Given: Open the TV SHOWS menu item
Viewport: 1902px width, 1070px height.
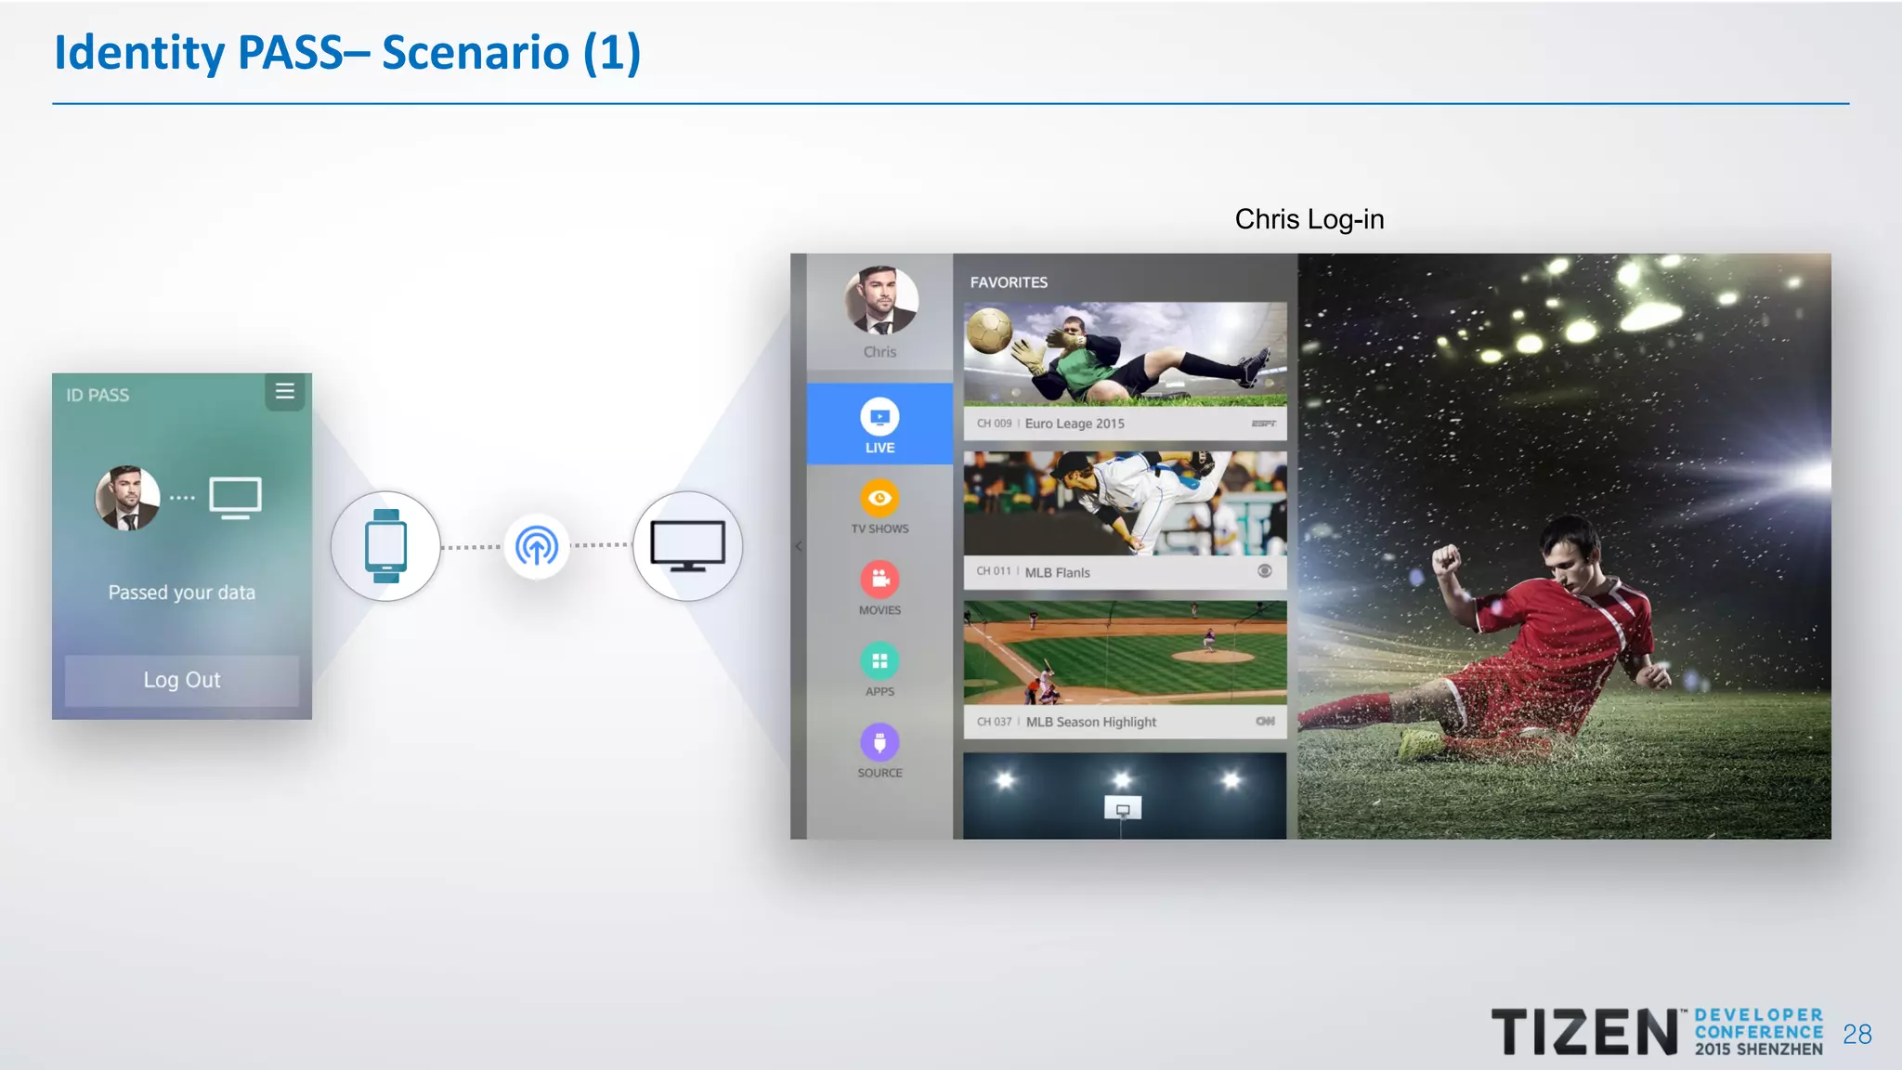Looking at the screenshot, I should 879,507.
